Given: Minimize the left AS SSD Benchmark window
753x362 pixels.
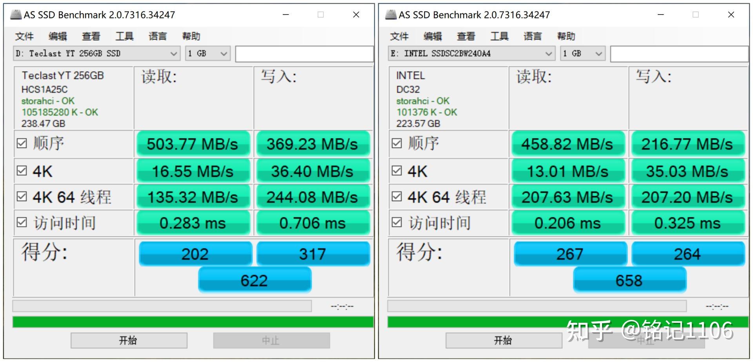Looking at the screenshot, I should (x=286, y=15).
